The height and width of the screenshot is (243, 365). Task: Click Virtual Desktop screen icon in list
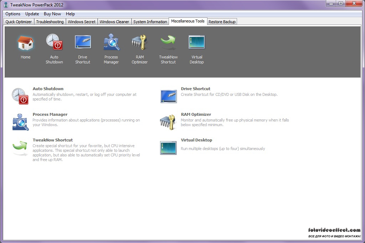(x=168, y=148)
